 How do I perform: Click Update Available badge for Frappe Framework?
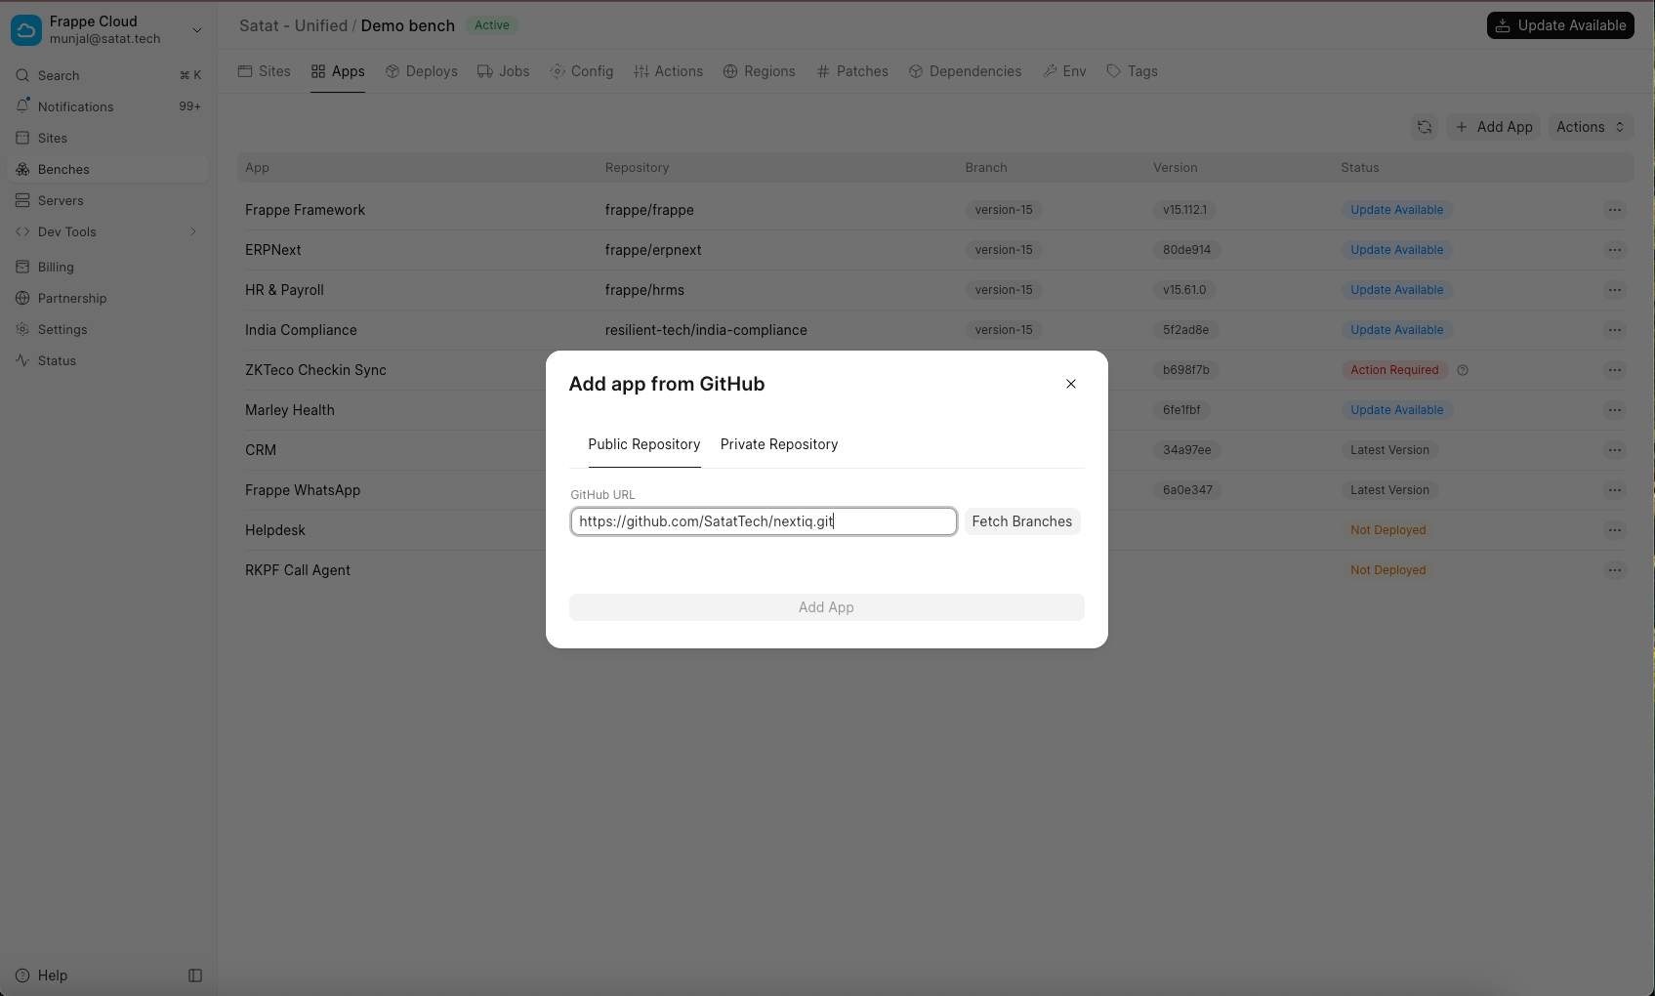[x=1397, y=210]
